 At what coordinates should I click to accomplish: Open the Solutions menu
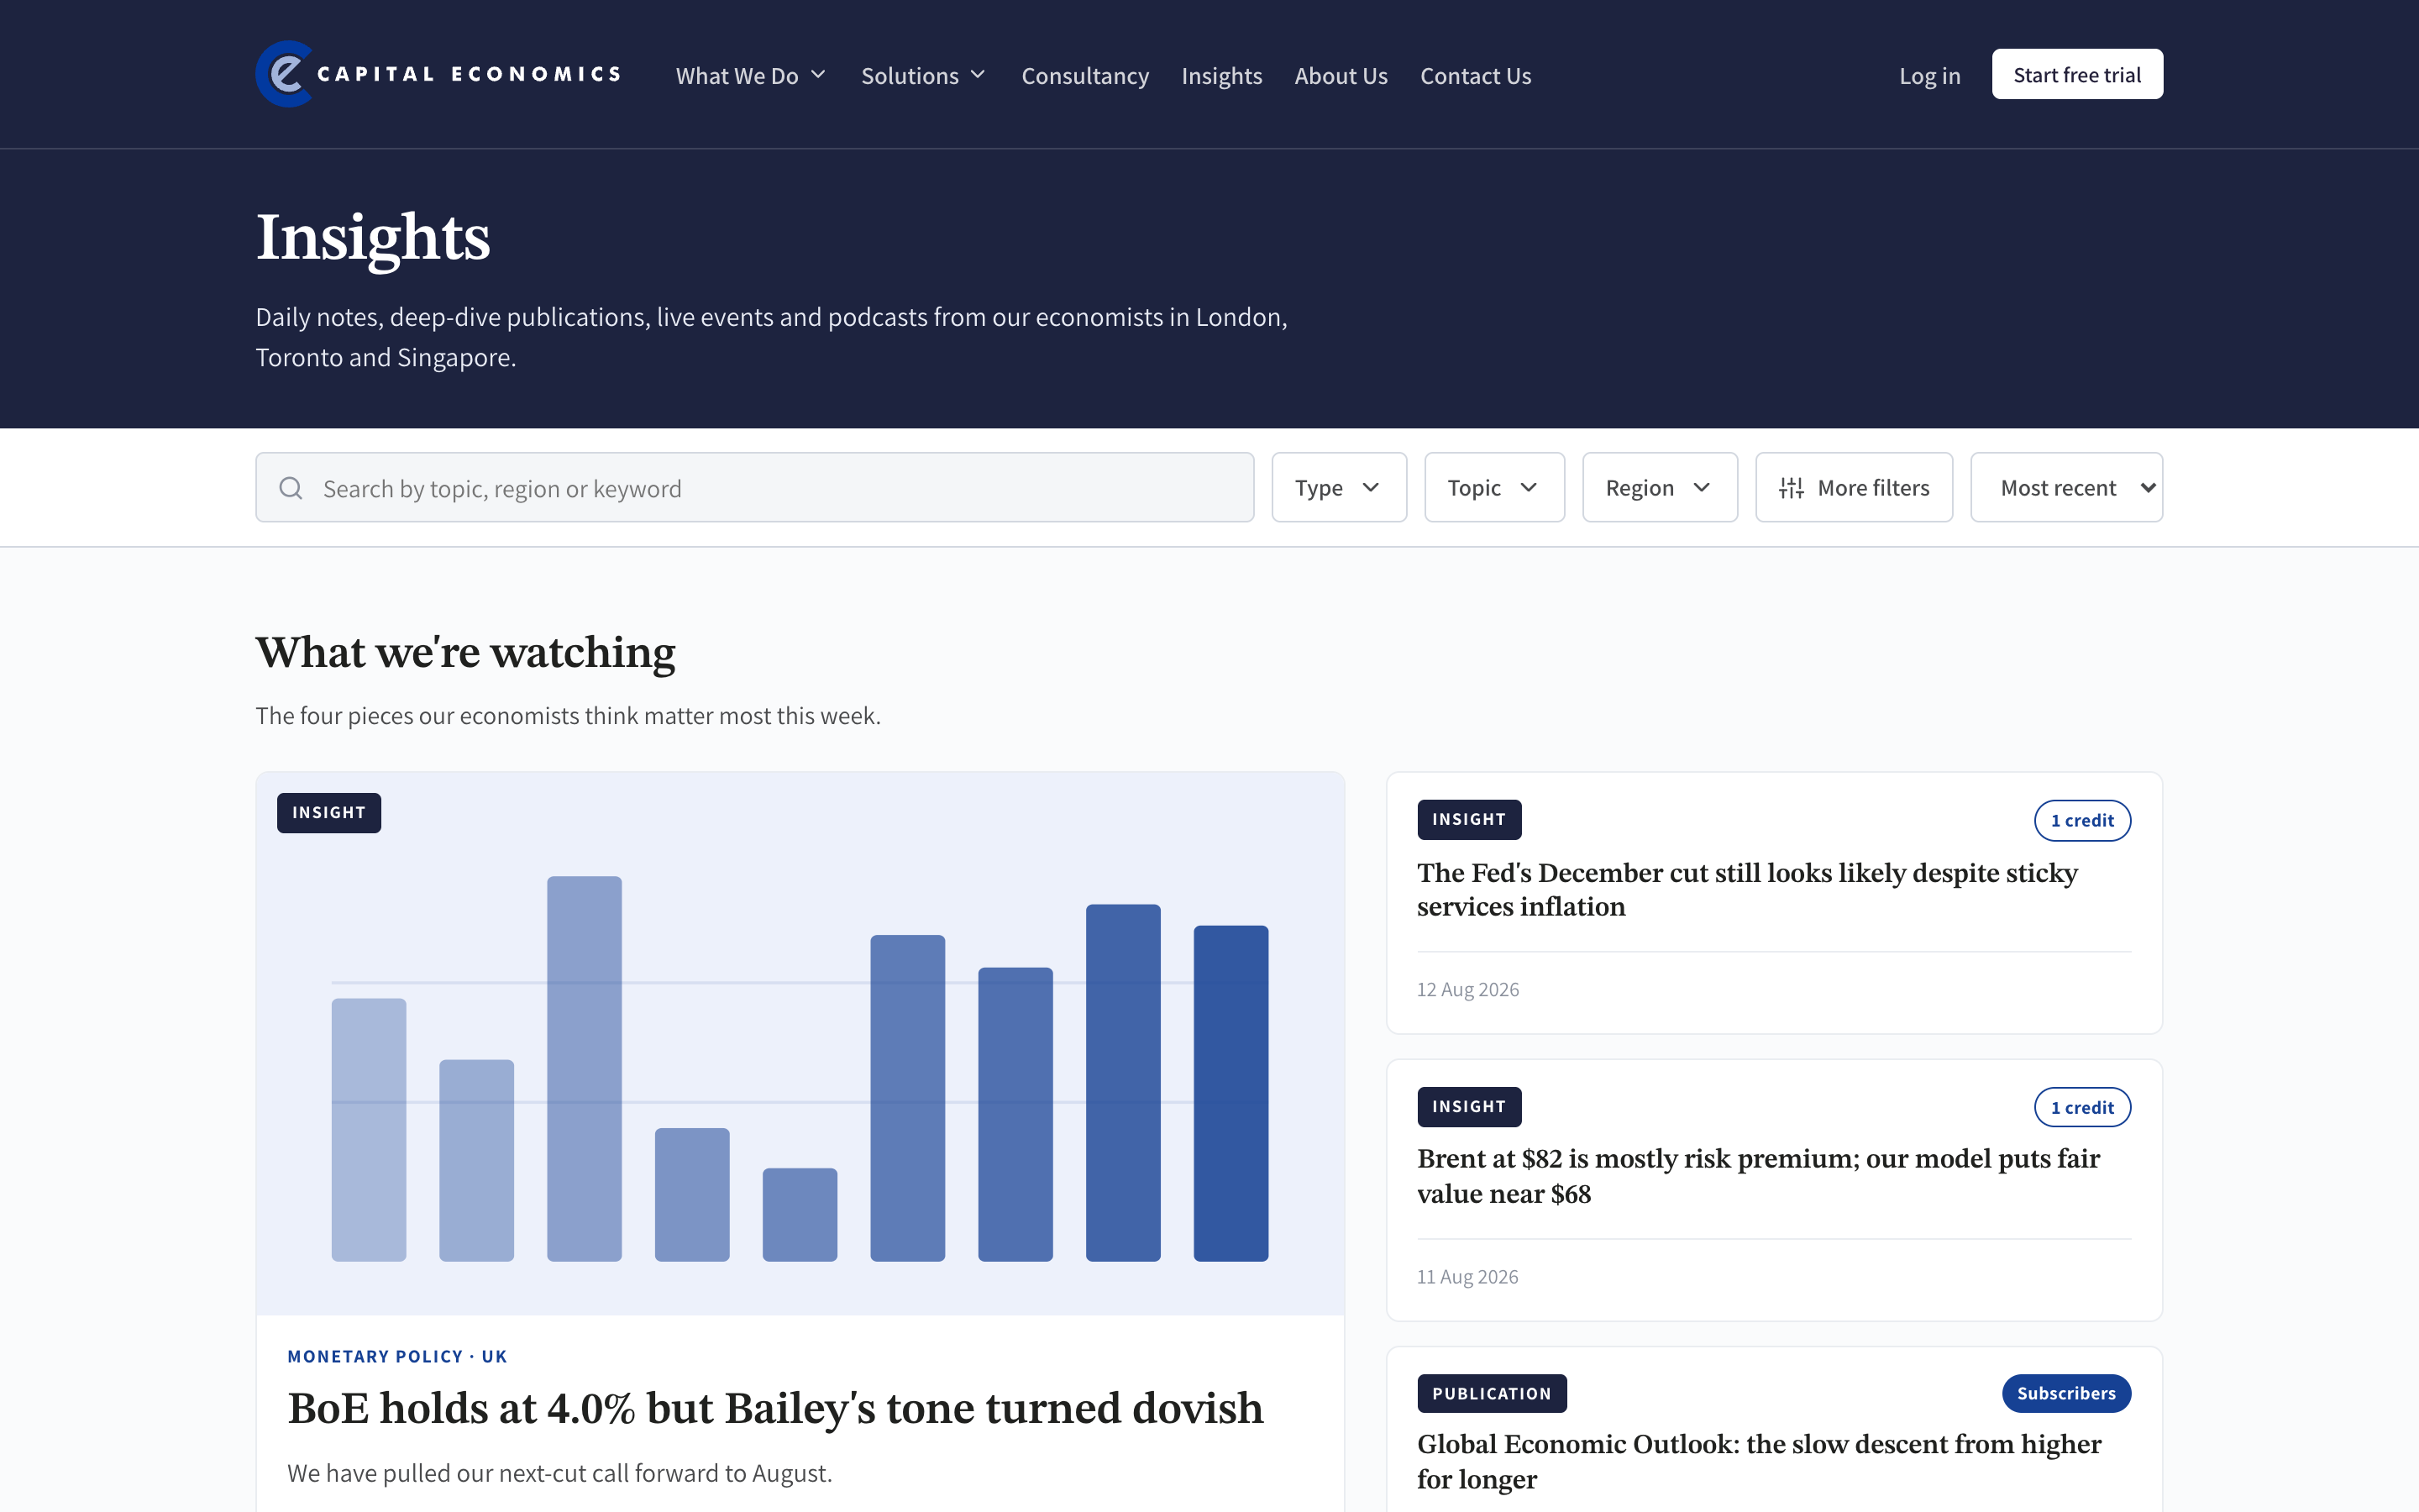pos(924,76)
